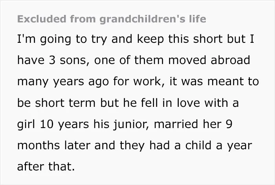Click the words 'be short term'

click(56, 103)
